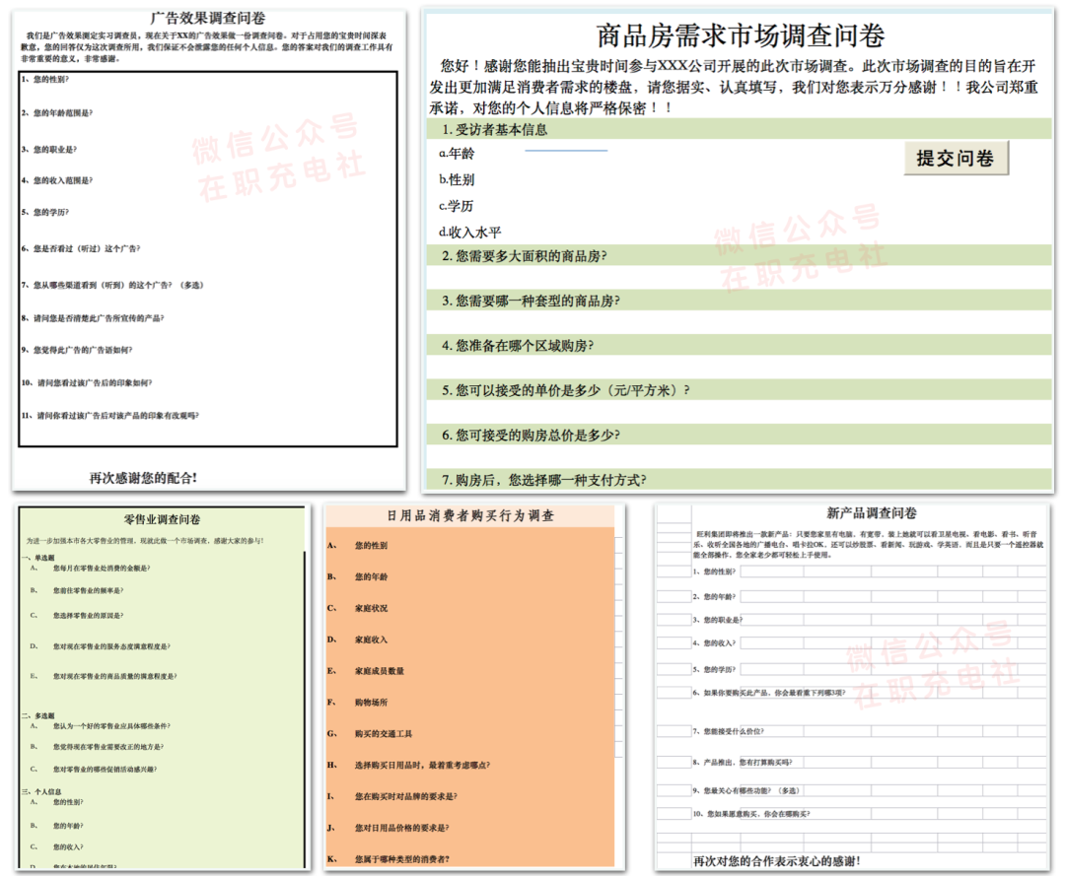Click the 二、多选题 heading in retail survey
1065x876 pixels.
[38, 715]
